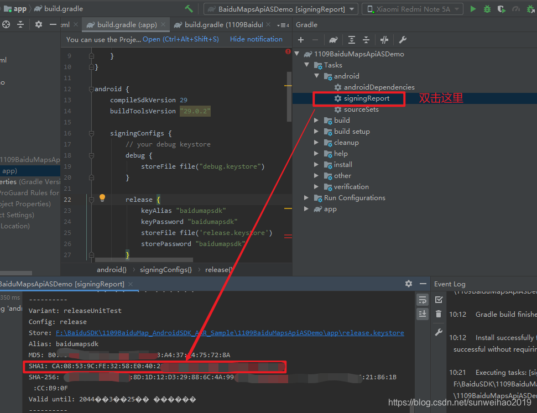Open the profiler gauge icon
The image size is (537, 413).
[x=516, y=9]
